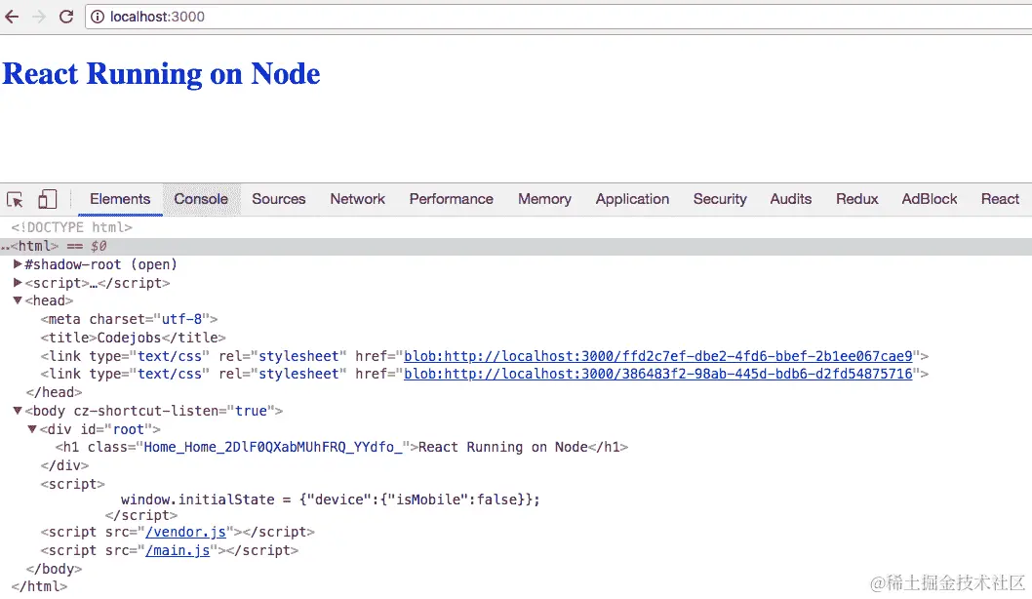Select the meta charset utf-8 row

pos(129,319)
